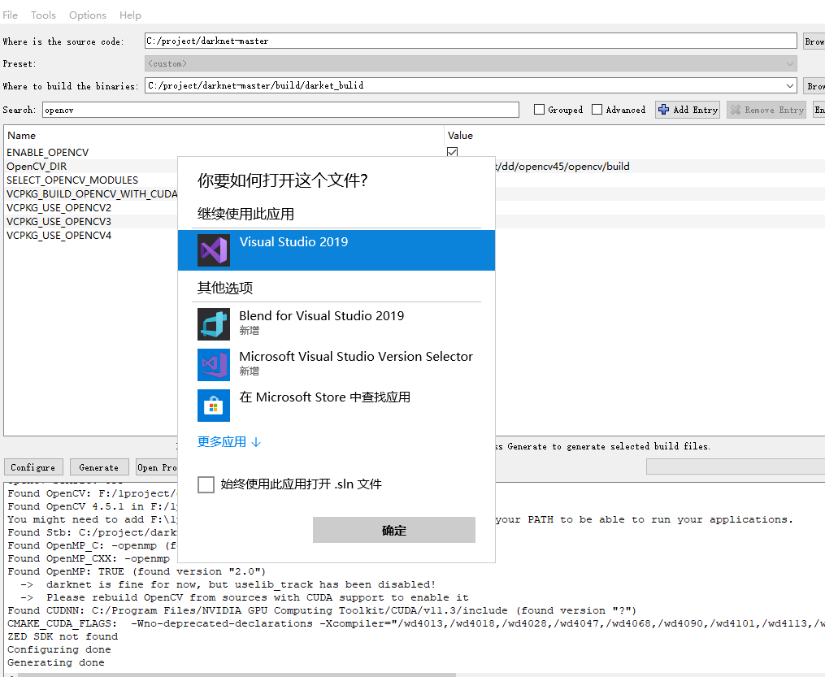
Task: Click the 'ZED SDK not found' log line
Action: click(x=63, y=636)
